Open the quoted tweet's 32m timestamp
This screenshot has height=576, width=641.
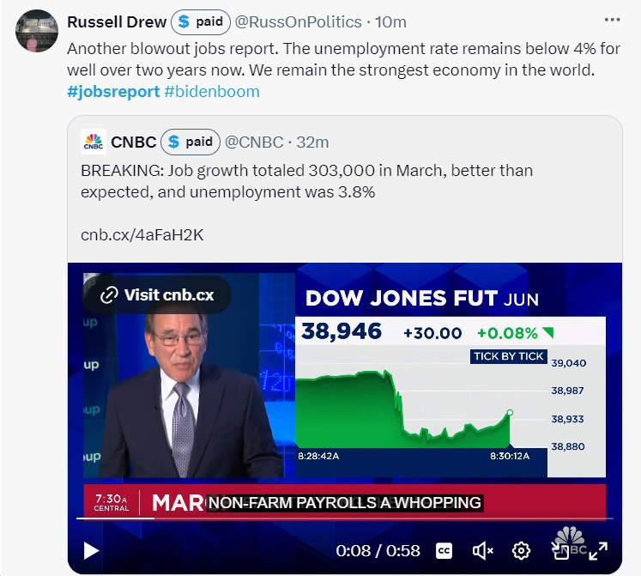coord(312,142)
